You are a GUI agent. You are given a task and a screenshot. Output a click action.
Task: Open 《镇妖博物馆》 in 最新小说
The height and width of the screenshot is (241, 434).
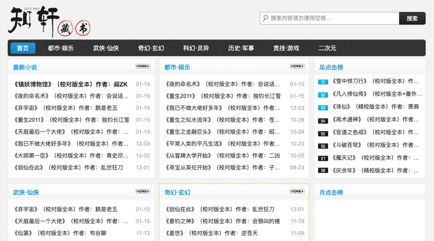[x=71, y=84]
